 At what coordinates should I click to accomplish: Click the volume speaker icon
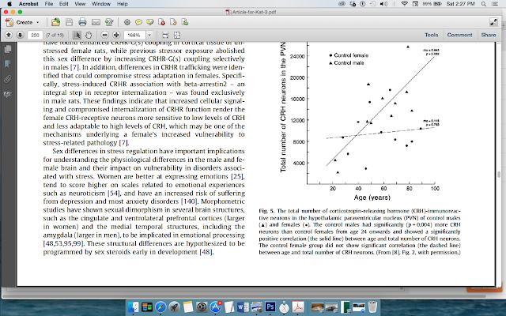(383, 4)
